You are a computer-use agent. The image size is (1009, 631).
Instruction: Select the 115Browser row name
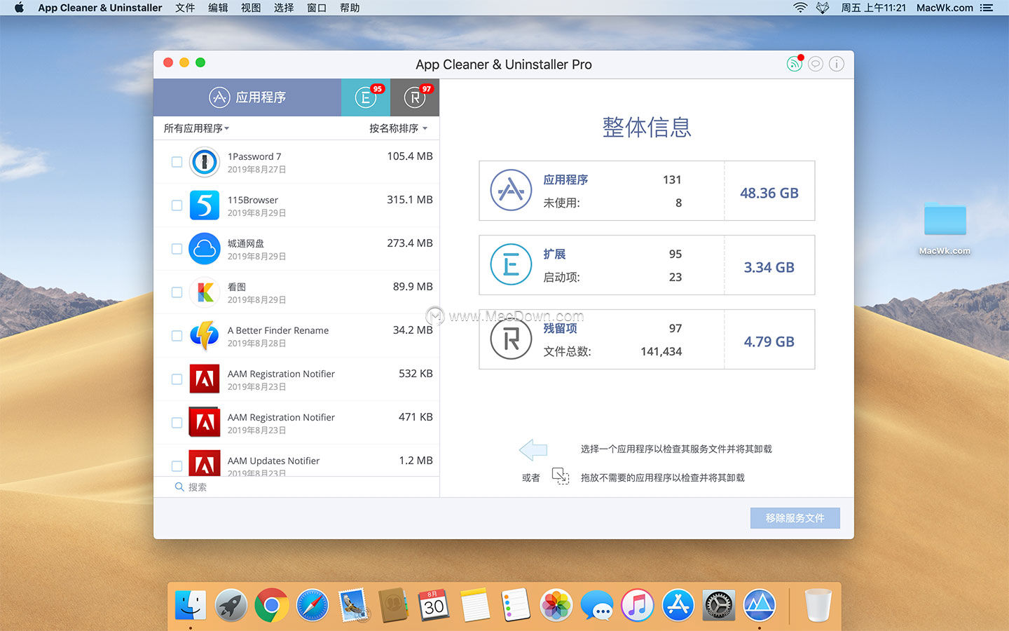click(x=253, y=200)
